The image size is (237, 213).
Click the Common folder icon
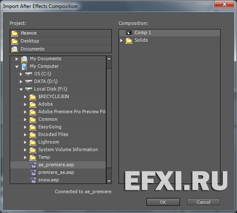(x=32, y=120)
